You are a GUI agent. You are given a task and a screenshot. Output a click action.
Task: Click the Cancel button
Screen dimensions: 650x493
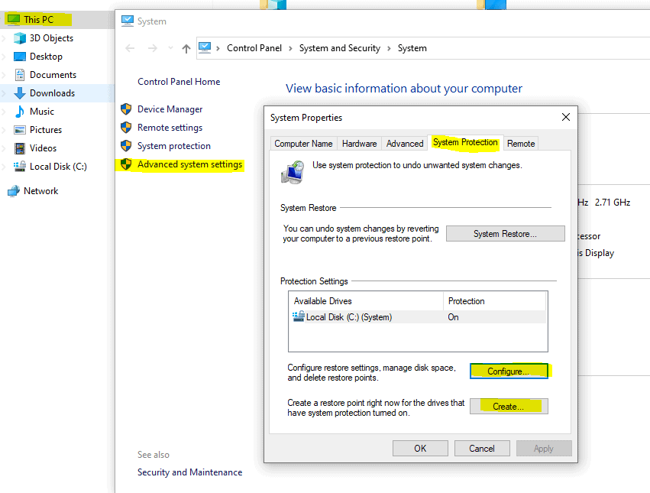click(x=482, y=448)
